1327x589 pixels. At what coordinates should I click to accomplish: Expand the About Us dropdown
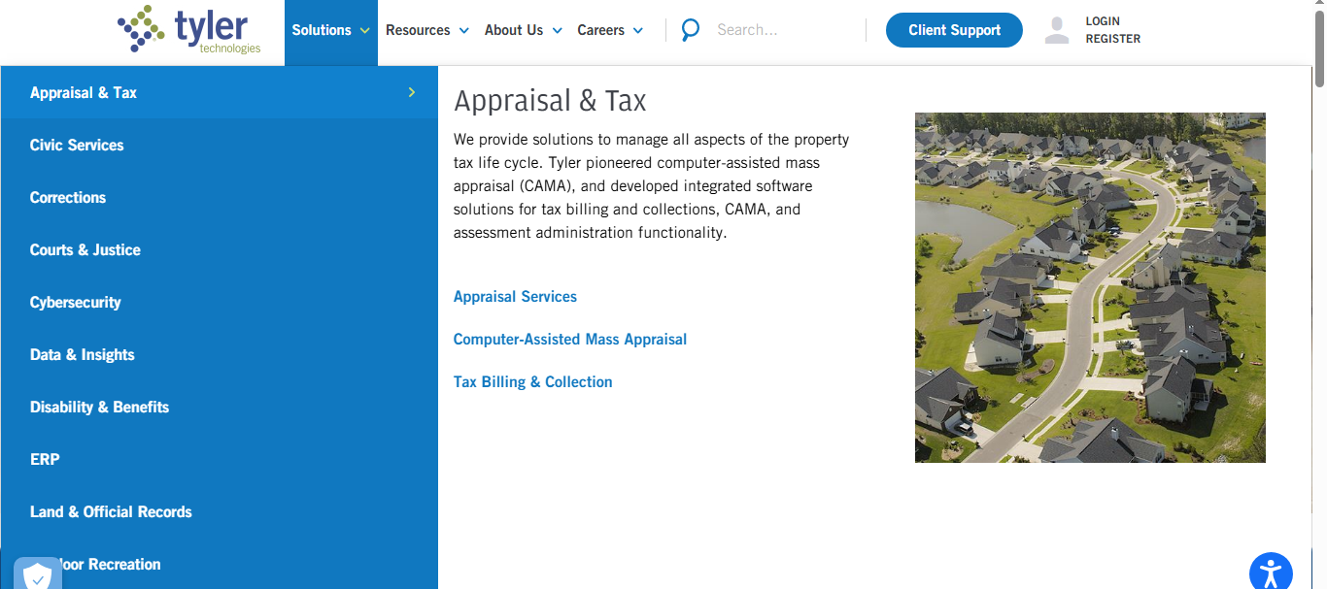click(515, 30)
